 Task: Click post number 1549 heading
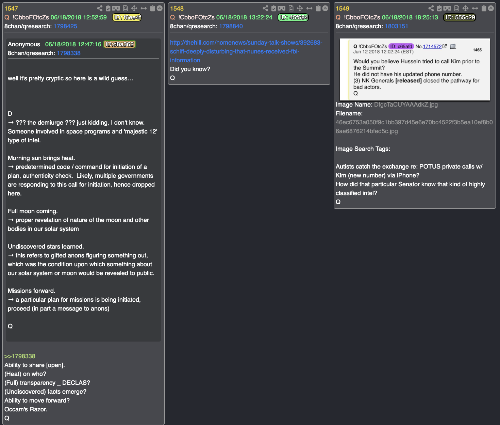[343, 9]
